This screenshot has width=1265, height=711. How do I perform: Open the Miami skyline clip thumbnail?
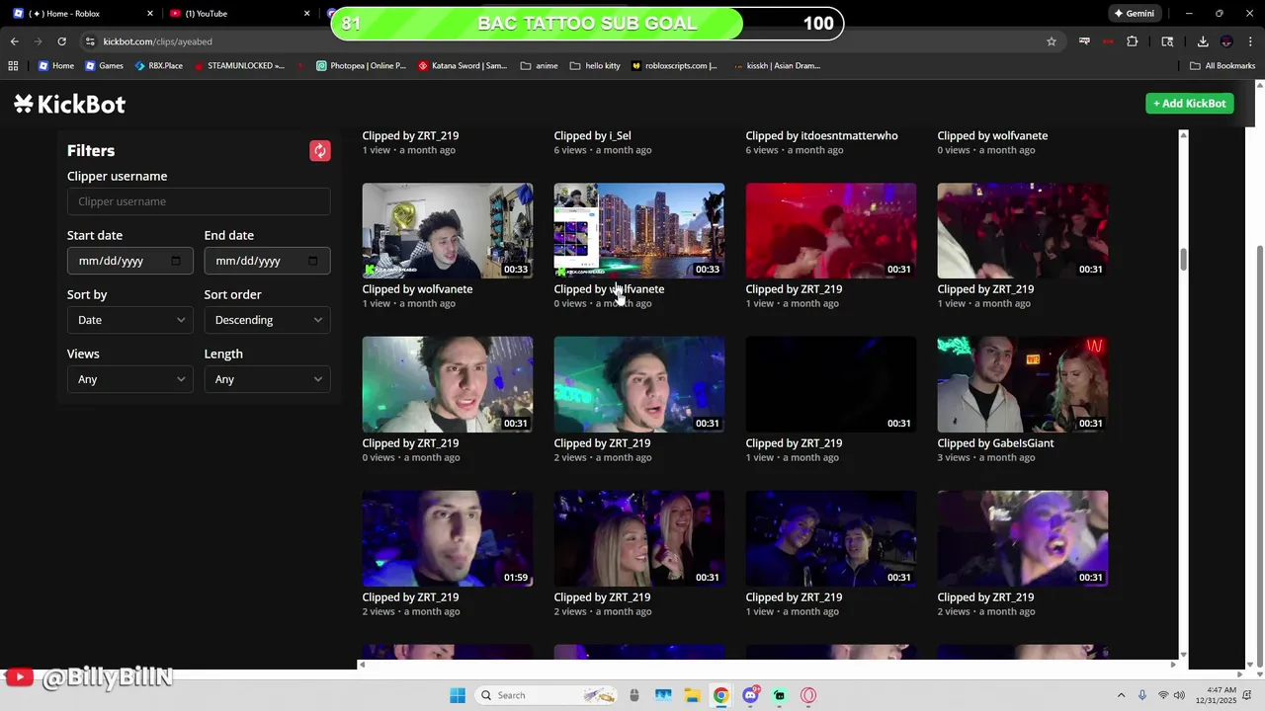click(639, 230)
